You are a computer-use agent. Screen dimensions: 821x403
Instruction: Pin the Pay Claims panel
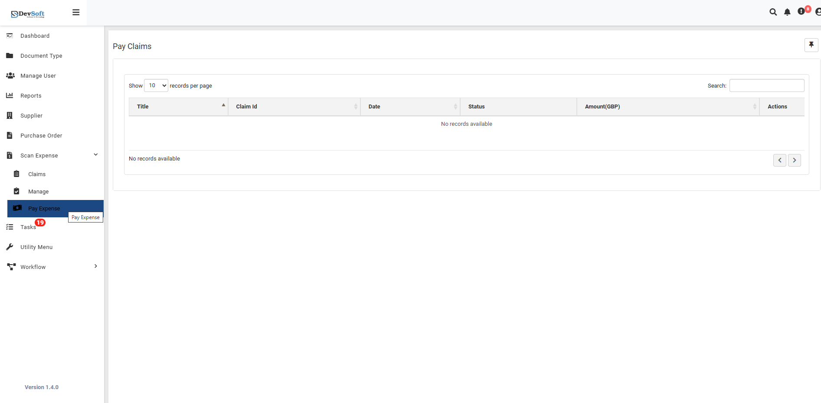[811, 45]
